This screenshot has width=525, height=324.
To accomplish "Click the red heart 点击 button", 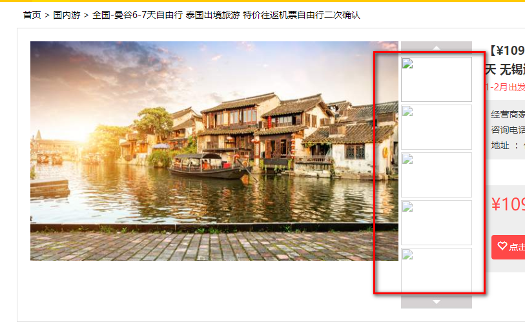I will (x=508, y=247).
